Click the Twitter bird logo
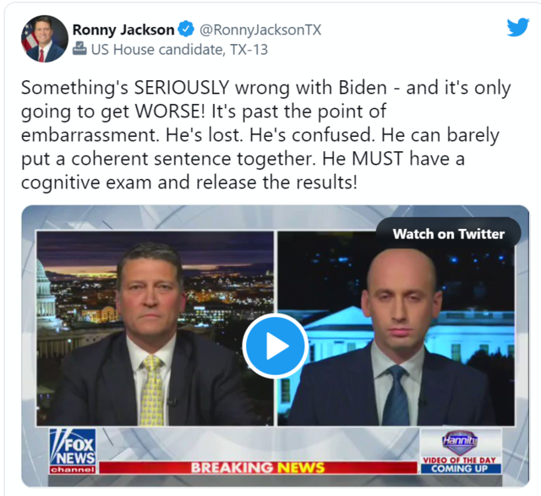 click(518, 27)
